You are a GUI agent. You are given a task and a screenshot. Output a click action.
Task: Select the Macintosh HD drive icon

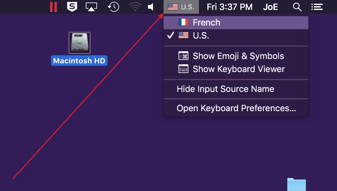point(80,43)
